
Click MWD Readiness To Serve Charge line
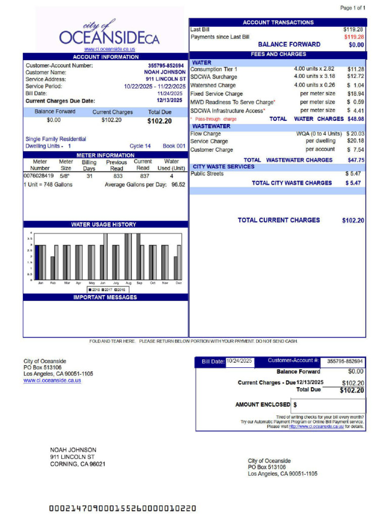pos(277,102)
